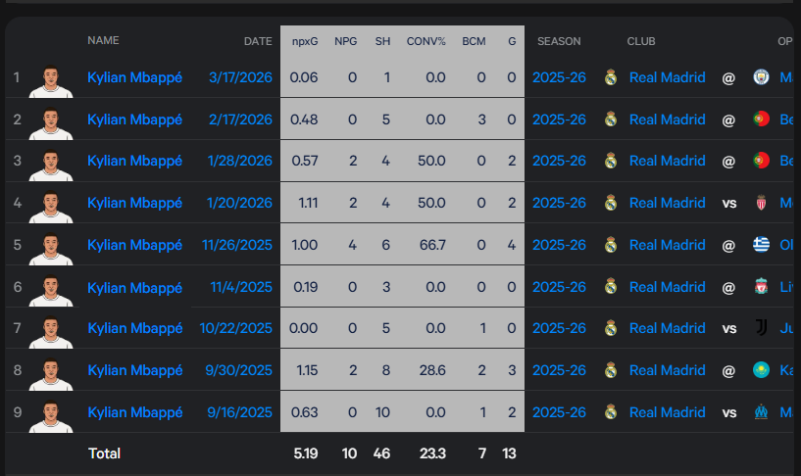Click Portugal flag icon in 1/28/2026 row
The image size is (801, 476).
pos(761,161)
